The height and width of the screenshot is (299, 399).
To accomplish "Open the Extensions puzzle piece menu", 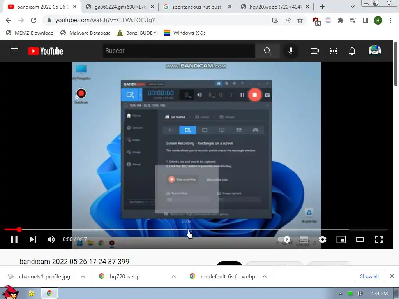I will [340, 20].
